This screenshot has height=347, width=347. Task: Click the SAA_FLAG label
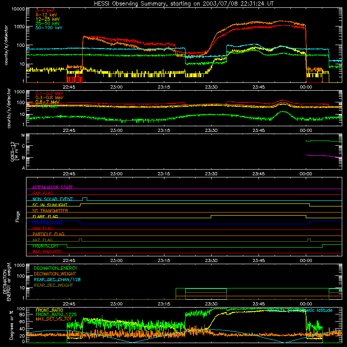43,228
